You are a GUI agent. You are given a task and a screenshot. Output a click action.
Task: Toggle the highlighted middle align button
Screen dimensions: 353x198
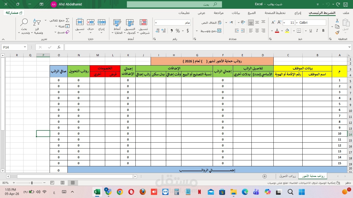point(251,23)
